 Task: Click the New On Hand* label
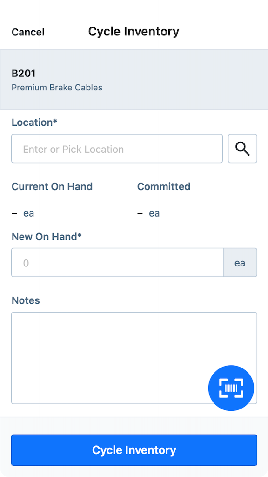[x=47, y=237]
